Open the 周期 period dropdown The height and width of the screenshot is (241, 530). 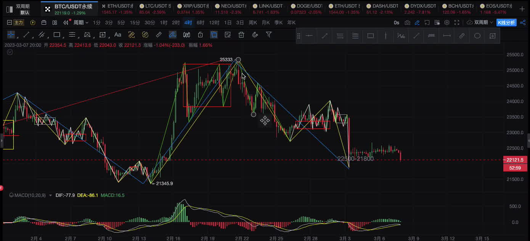(81, 23)
